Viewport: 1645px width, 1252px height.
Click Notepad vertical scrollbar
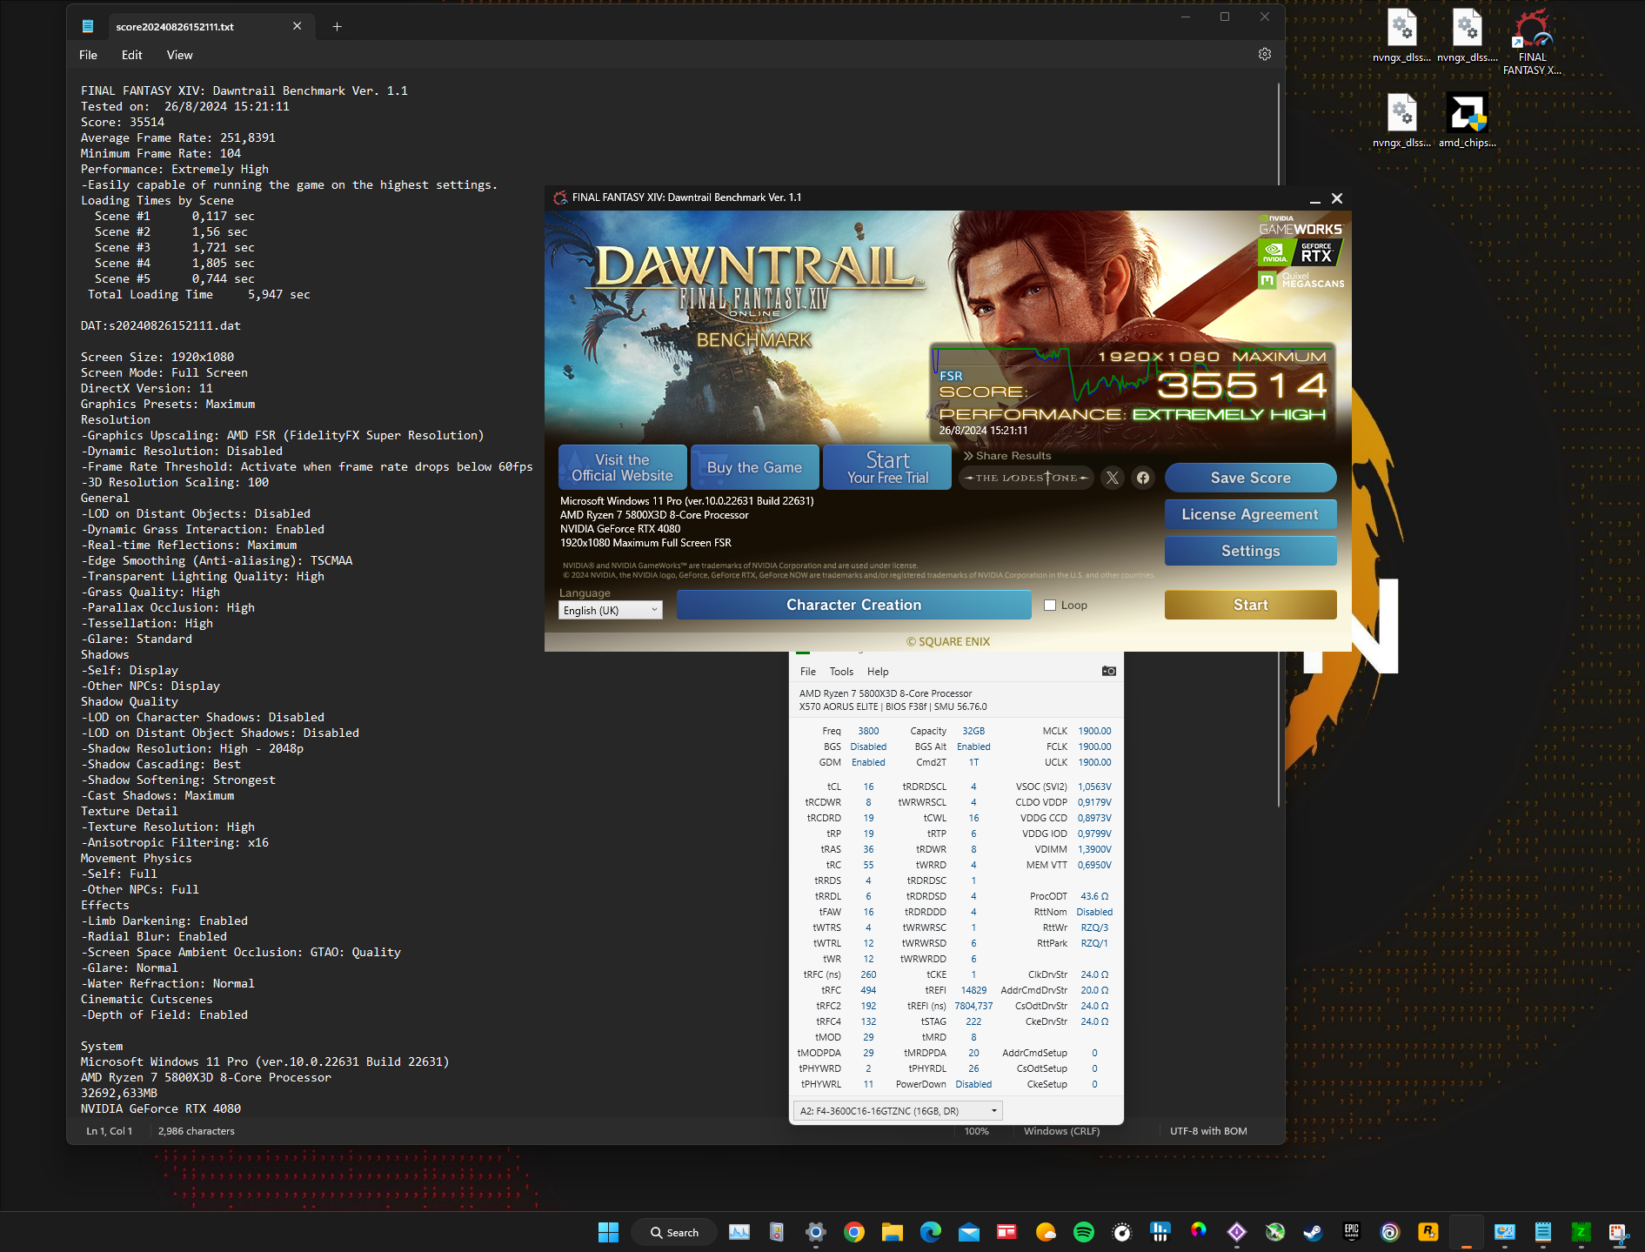(x=1278, y=444)
